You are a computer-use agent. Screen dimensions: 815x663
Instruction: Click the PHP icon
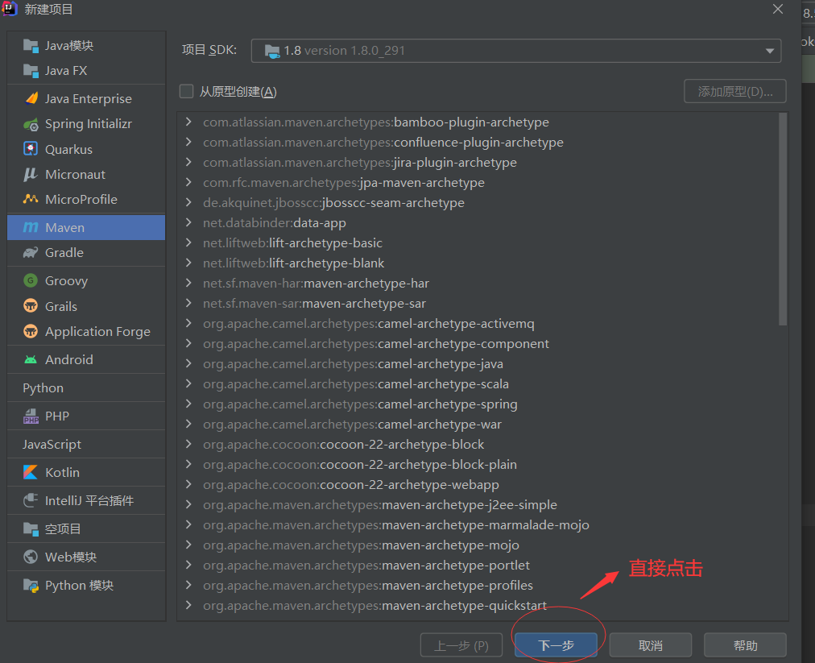(31, 416)
